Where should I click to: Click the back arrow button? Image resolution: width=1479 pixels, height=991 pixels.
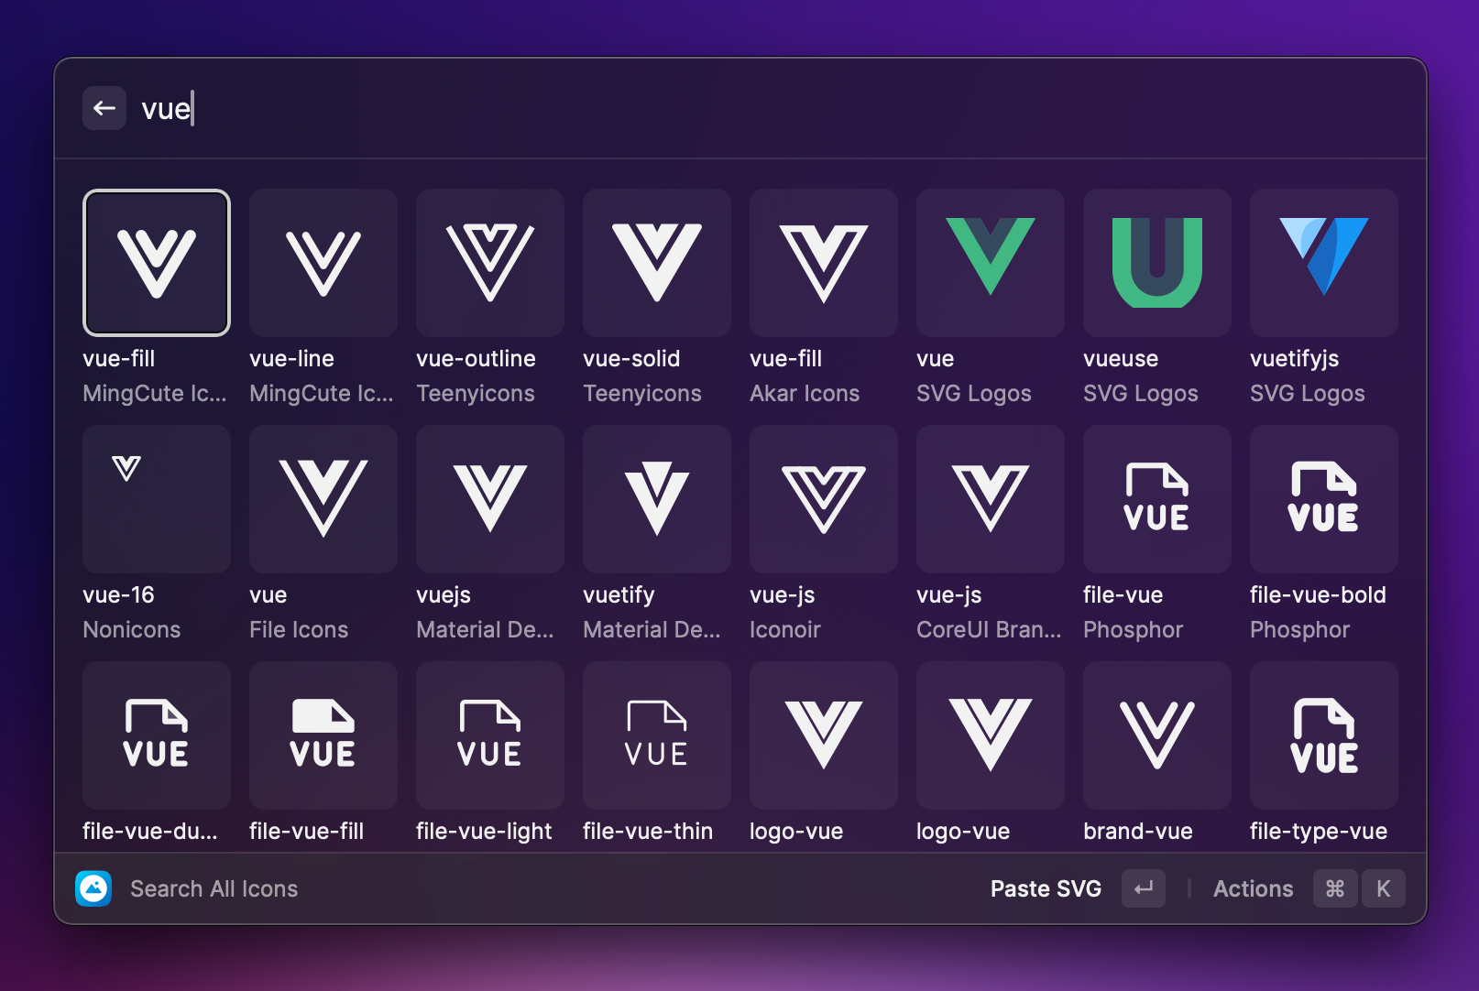[x=104, y=108]
